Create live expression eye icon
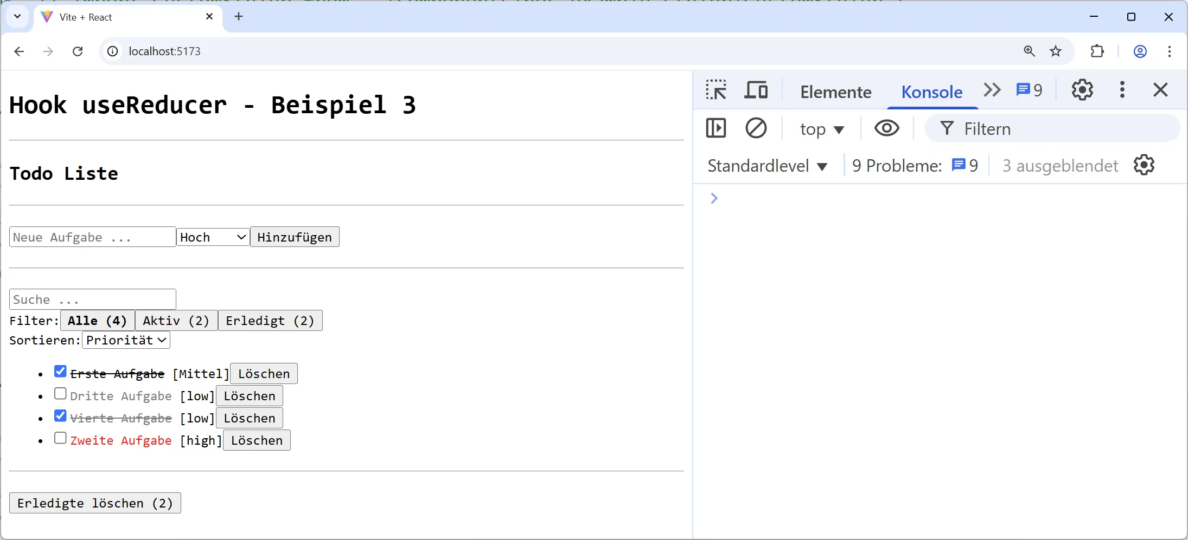The height and width of the screenshot is (540, 1188). click(887, 128)
